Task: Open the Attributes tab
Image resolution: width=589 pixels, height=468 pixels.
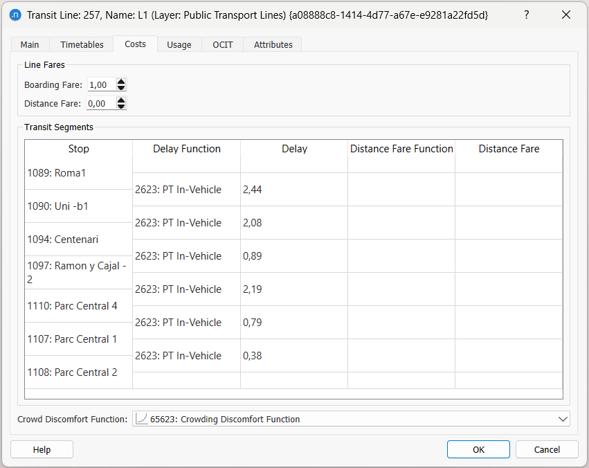Action: [x=273, y=44]
